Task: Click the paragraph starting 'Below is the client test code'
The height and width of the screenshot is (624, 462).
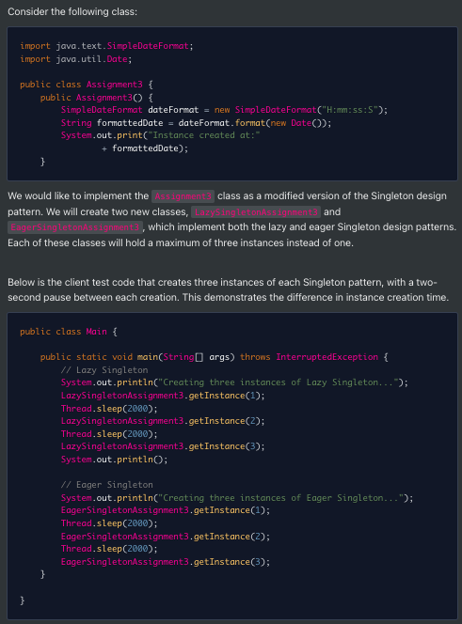Action: coord(228,290)
